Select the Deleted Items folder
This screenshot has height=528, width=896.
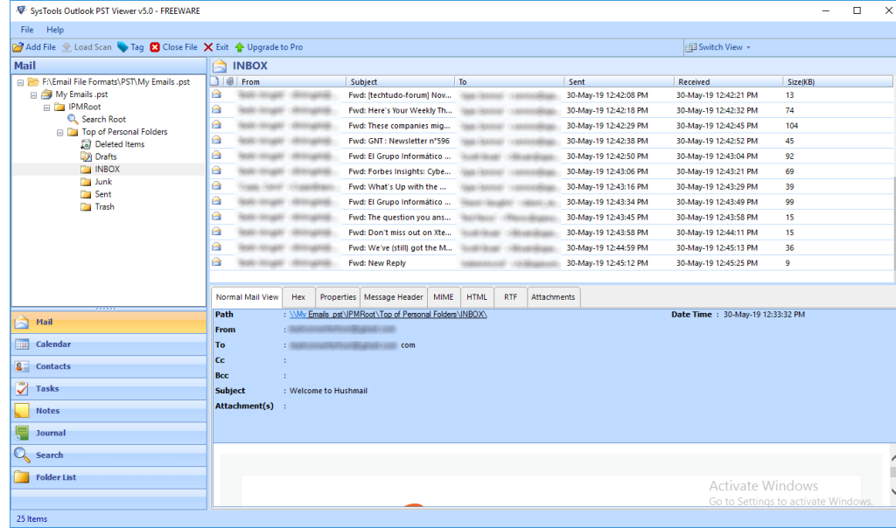(113, 144)
